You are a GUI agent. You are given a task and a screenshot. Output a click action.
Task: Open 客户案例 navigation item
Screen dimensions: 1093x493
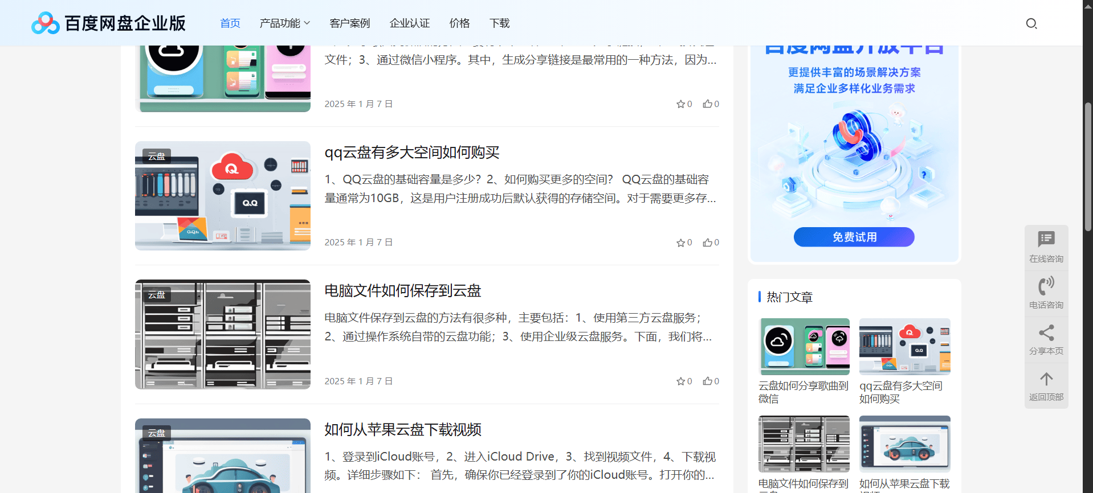point(350,23)
